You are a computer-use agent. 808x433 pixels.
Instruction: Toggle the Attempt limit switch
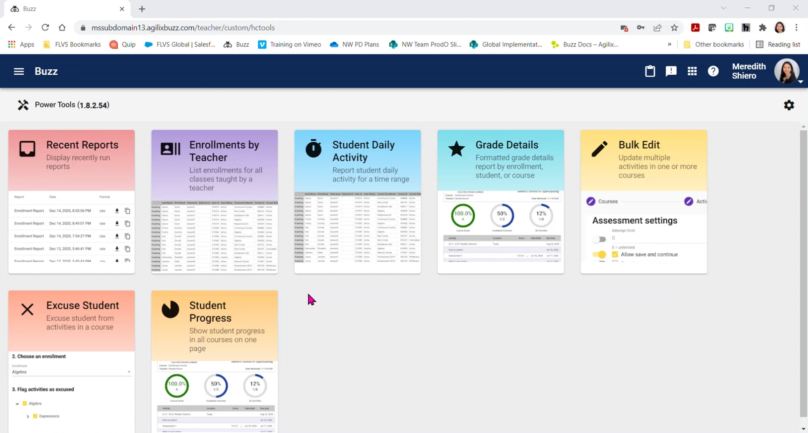[x=599, y=239]
